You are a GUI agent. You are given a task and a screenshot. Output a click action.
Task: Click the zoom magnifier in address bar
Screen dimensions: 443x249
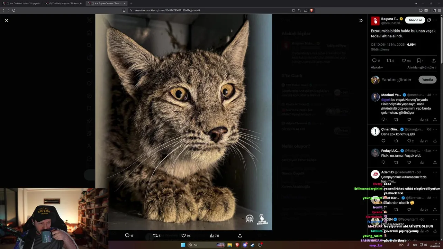(x=299, y=10)
